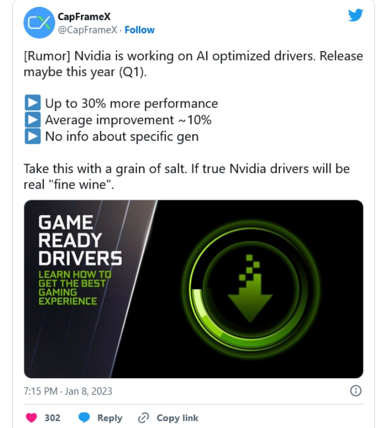392x428 pixels.
Task: Open the Game Ready Drivers image
Action: point(193,289)
